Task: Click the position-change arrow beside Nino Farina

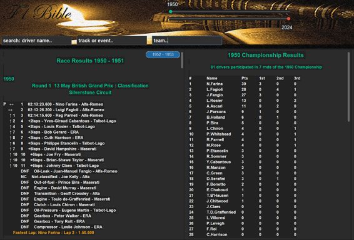Action: (11, 104)
